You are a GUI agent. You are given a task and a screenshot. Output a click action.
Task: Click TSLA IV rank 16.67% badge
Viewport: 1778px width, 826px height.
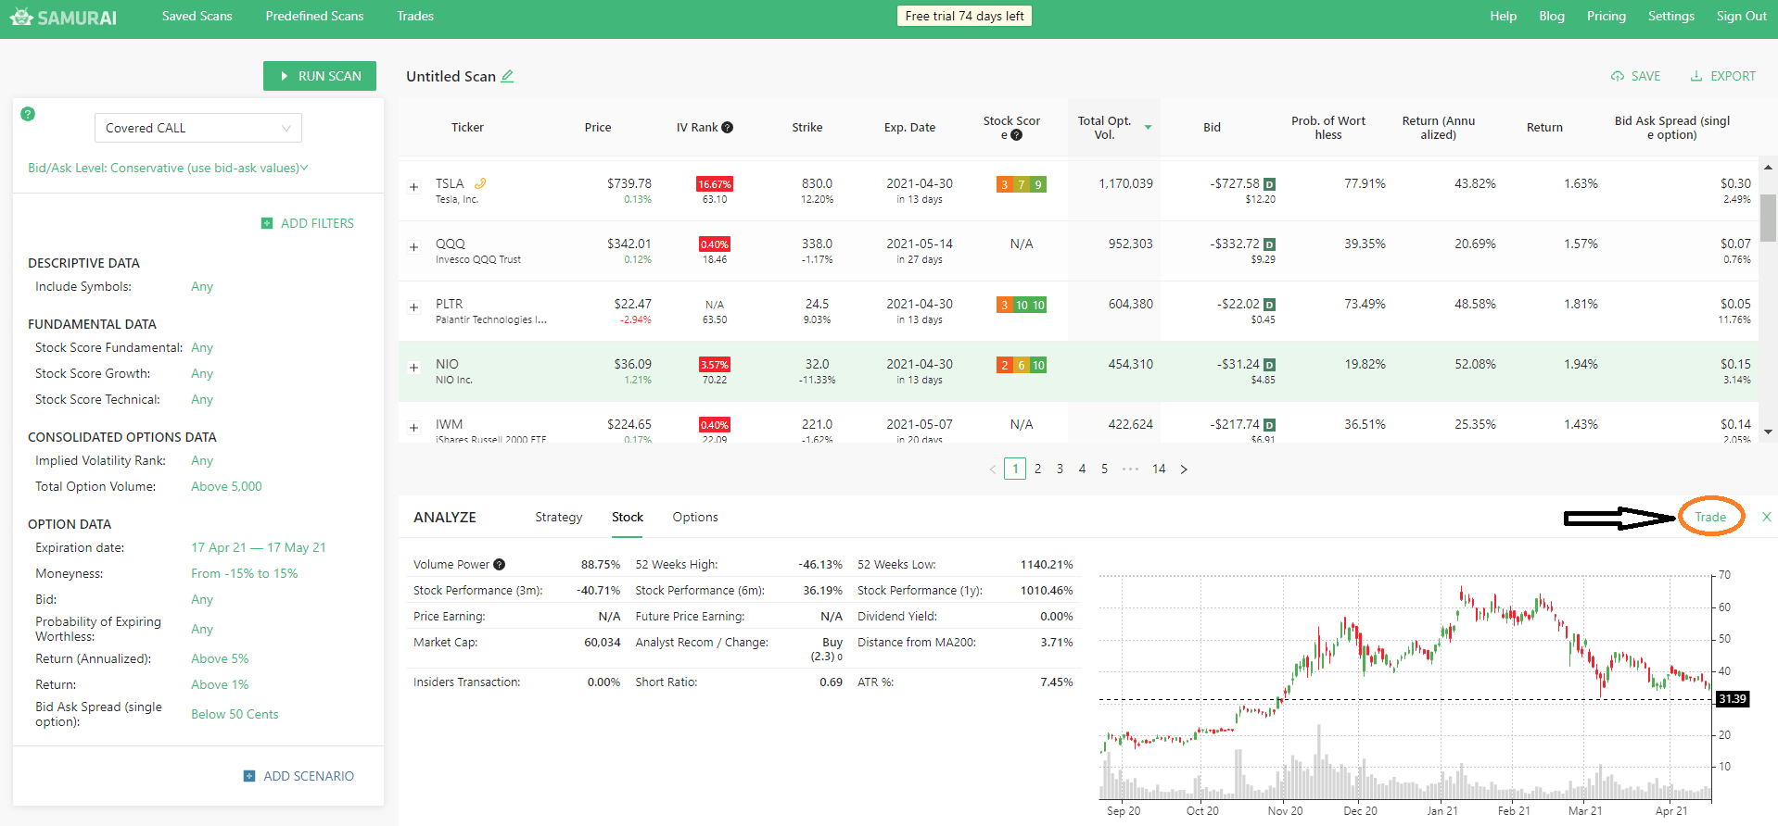[715, 184]
